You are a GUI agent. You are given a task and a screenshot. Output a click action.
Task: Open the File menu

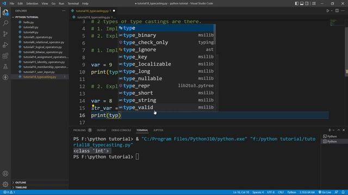pyautogui.click(x=12, y=4)
